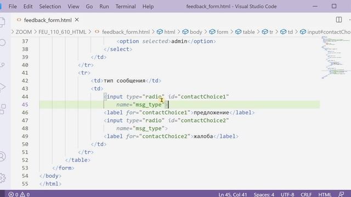Click closing </form> tag on line 53

(63, 168)
